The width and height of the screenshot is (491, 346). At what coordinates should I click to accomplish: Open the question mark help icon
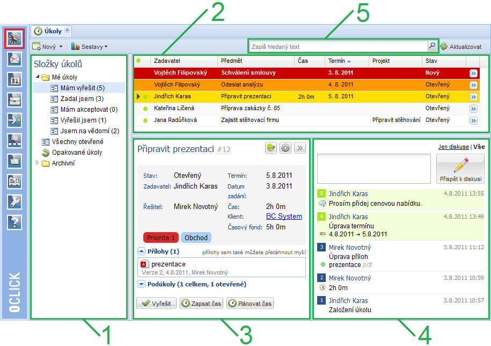[x=14, y=221]
